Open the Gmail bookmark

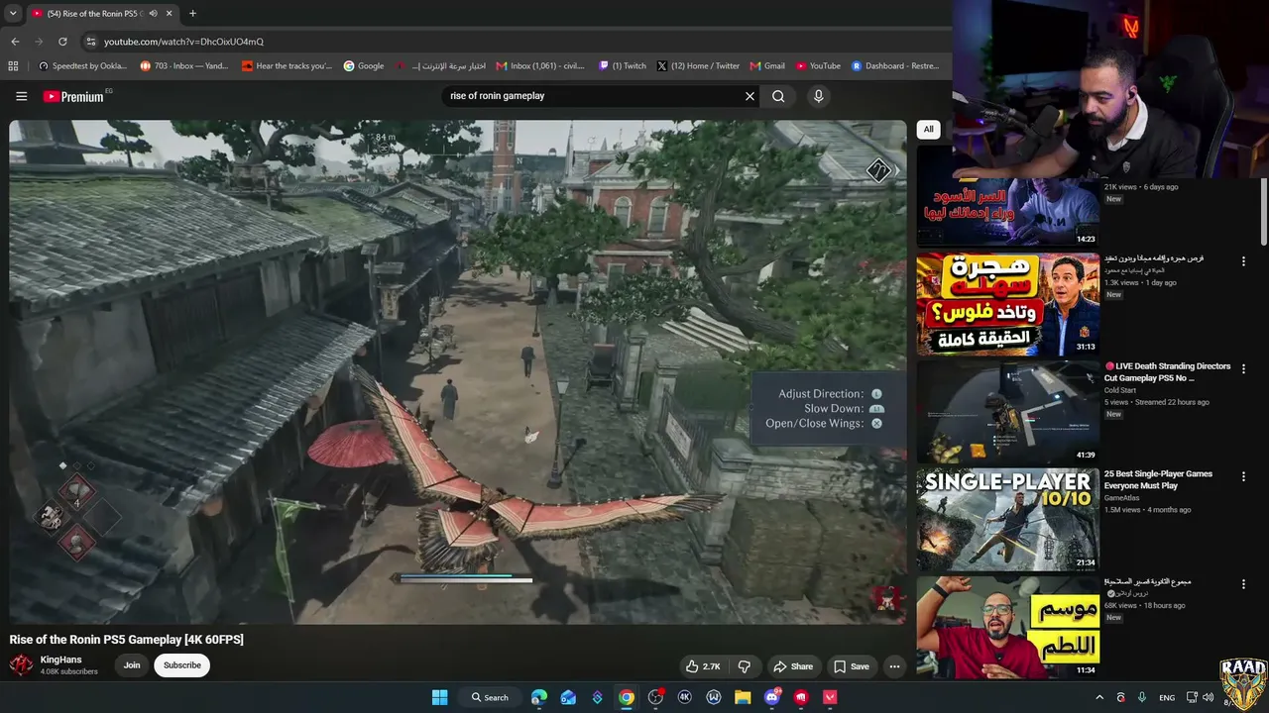pos(767,66)
